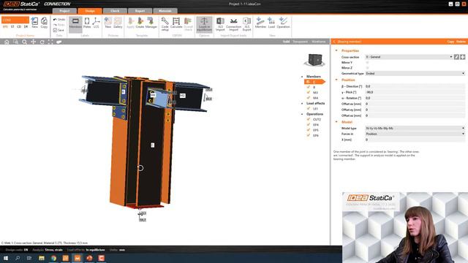The image size is (468, 263).
Task: Click the Redo button in Data group
Action: (x=59, y=25)
